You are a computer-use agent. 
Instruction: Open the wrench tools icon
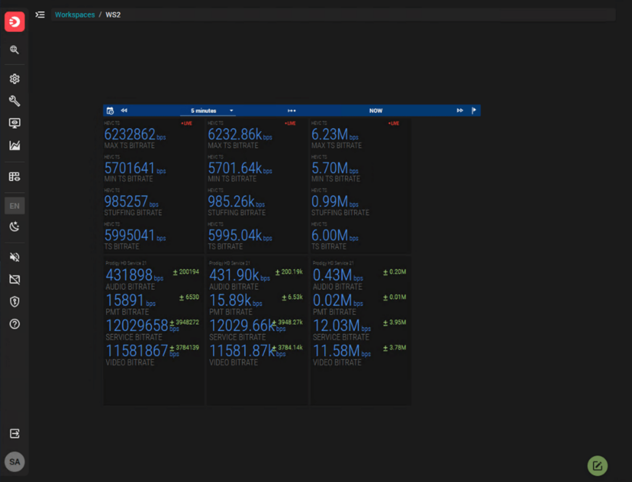pyautogui.click(x=15, y=100)
